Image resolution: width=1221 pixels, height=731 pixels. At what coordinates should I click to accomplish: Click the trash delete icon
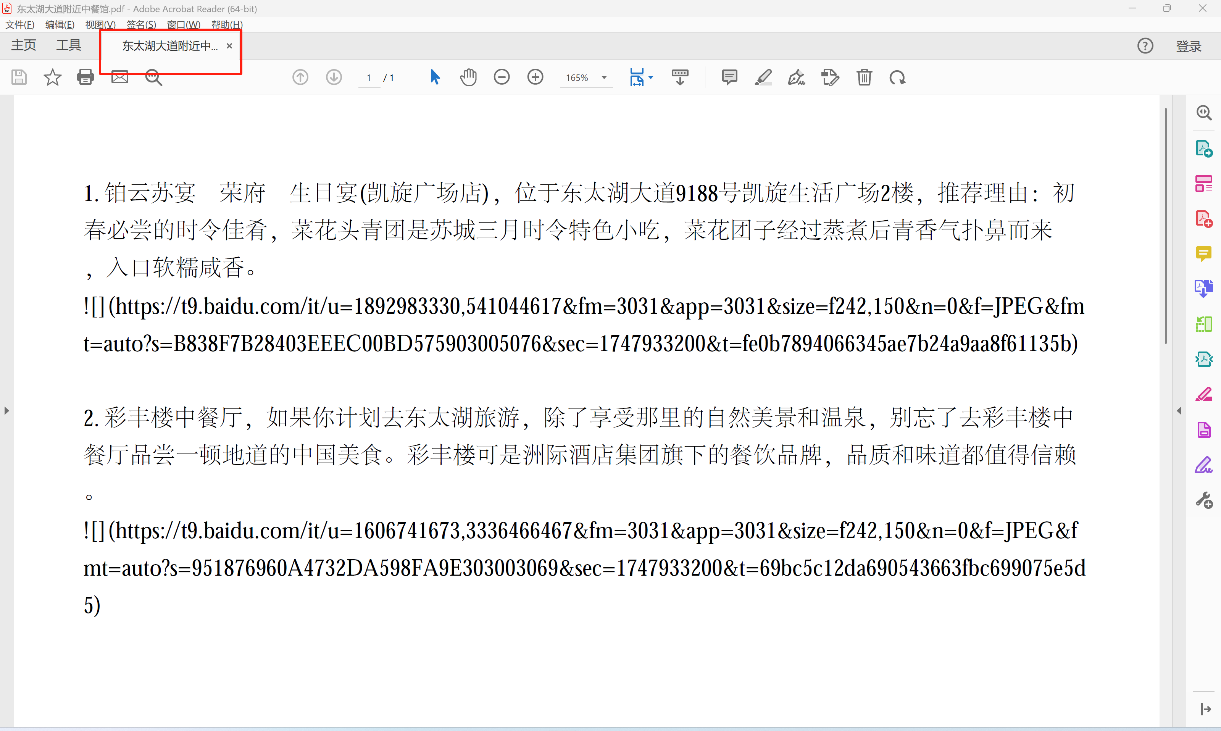(864, 77)
